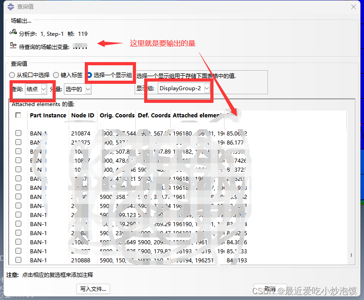Toggle the select-all checkbox in the table header
364x300 pixels.
[x=17, y=115]
